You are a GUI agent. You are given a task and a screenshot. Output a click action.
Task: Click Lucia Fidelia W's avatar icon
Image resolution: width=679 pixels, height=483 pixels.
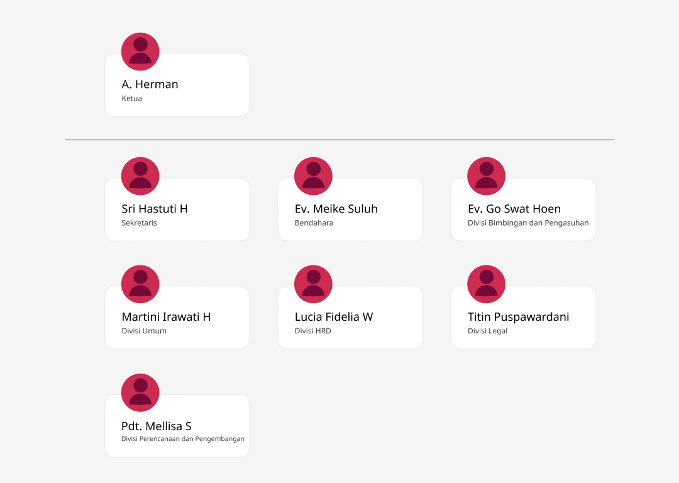313,284
